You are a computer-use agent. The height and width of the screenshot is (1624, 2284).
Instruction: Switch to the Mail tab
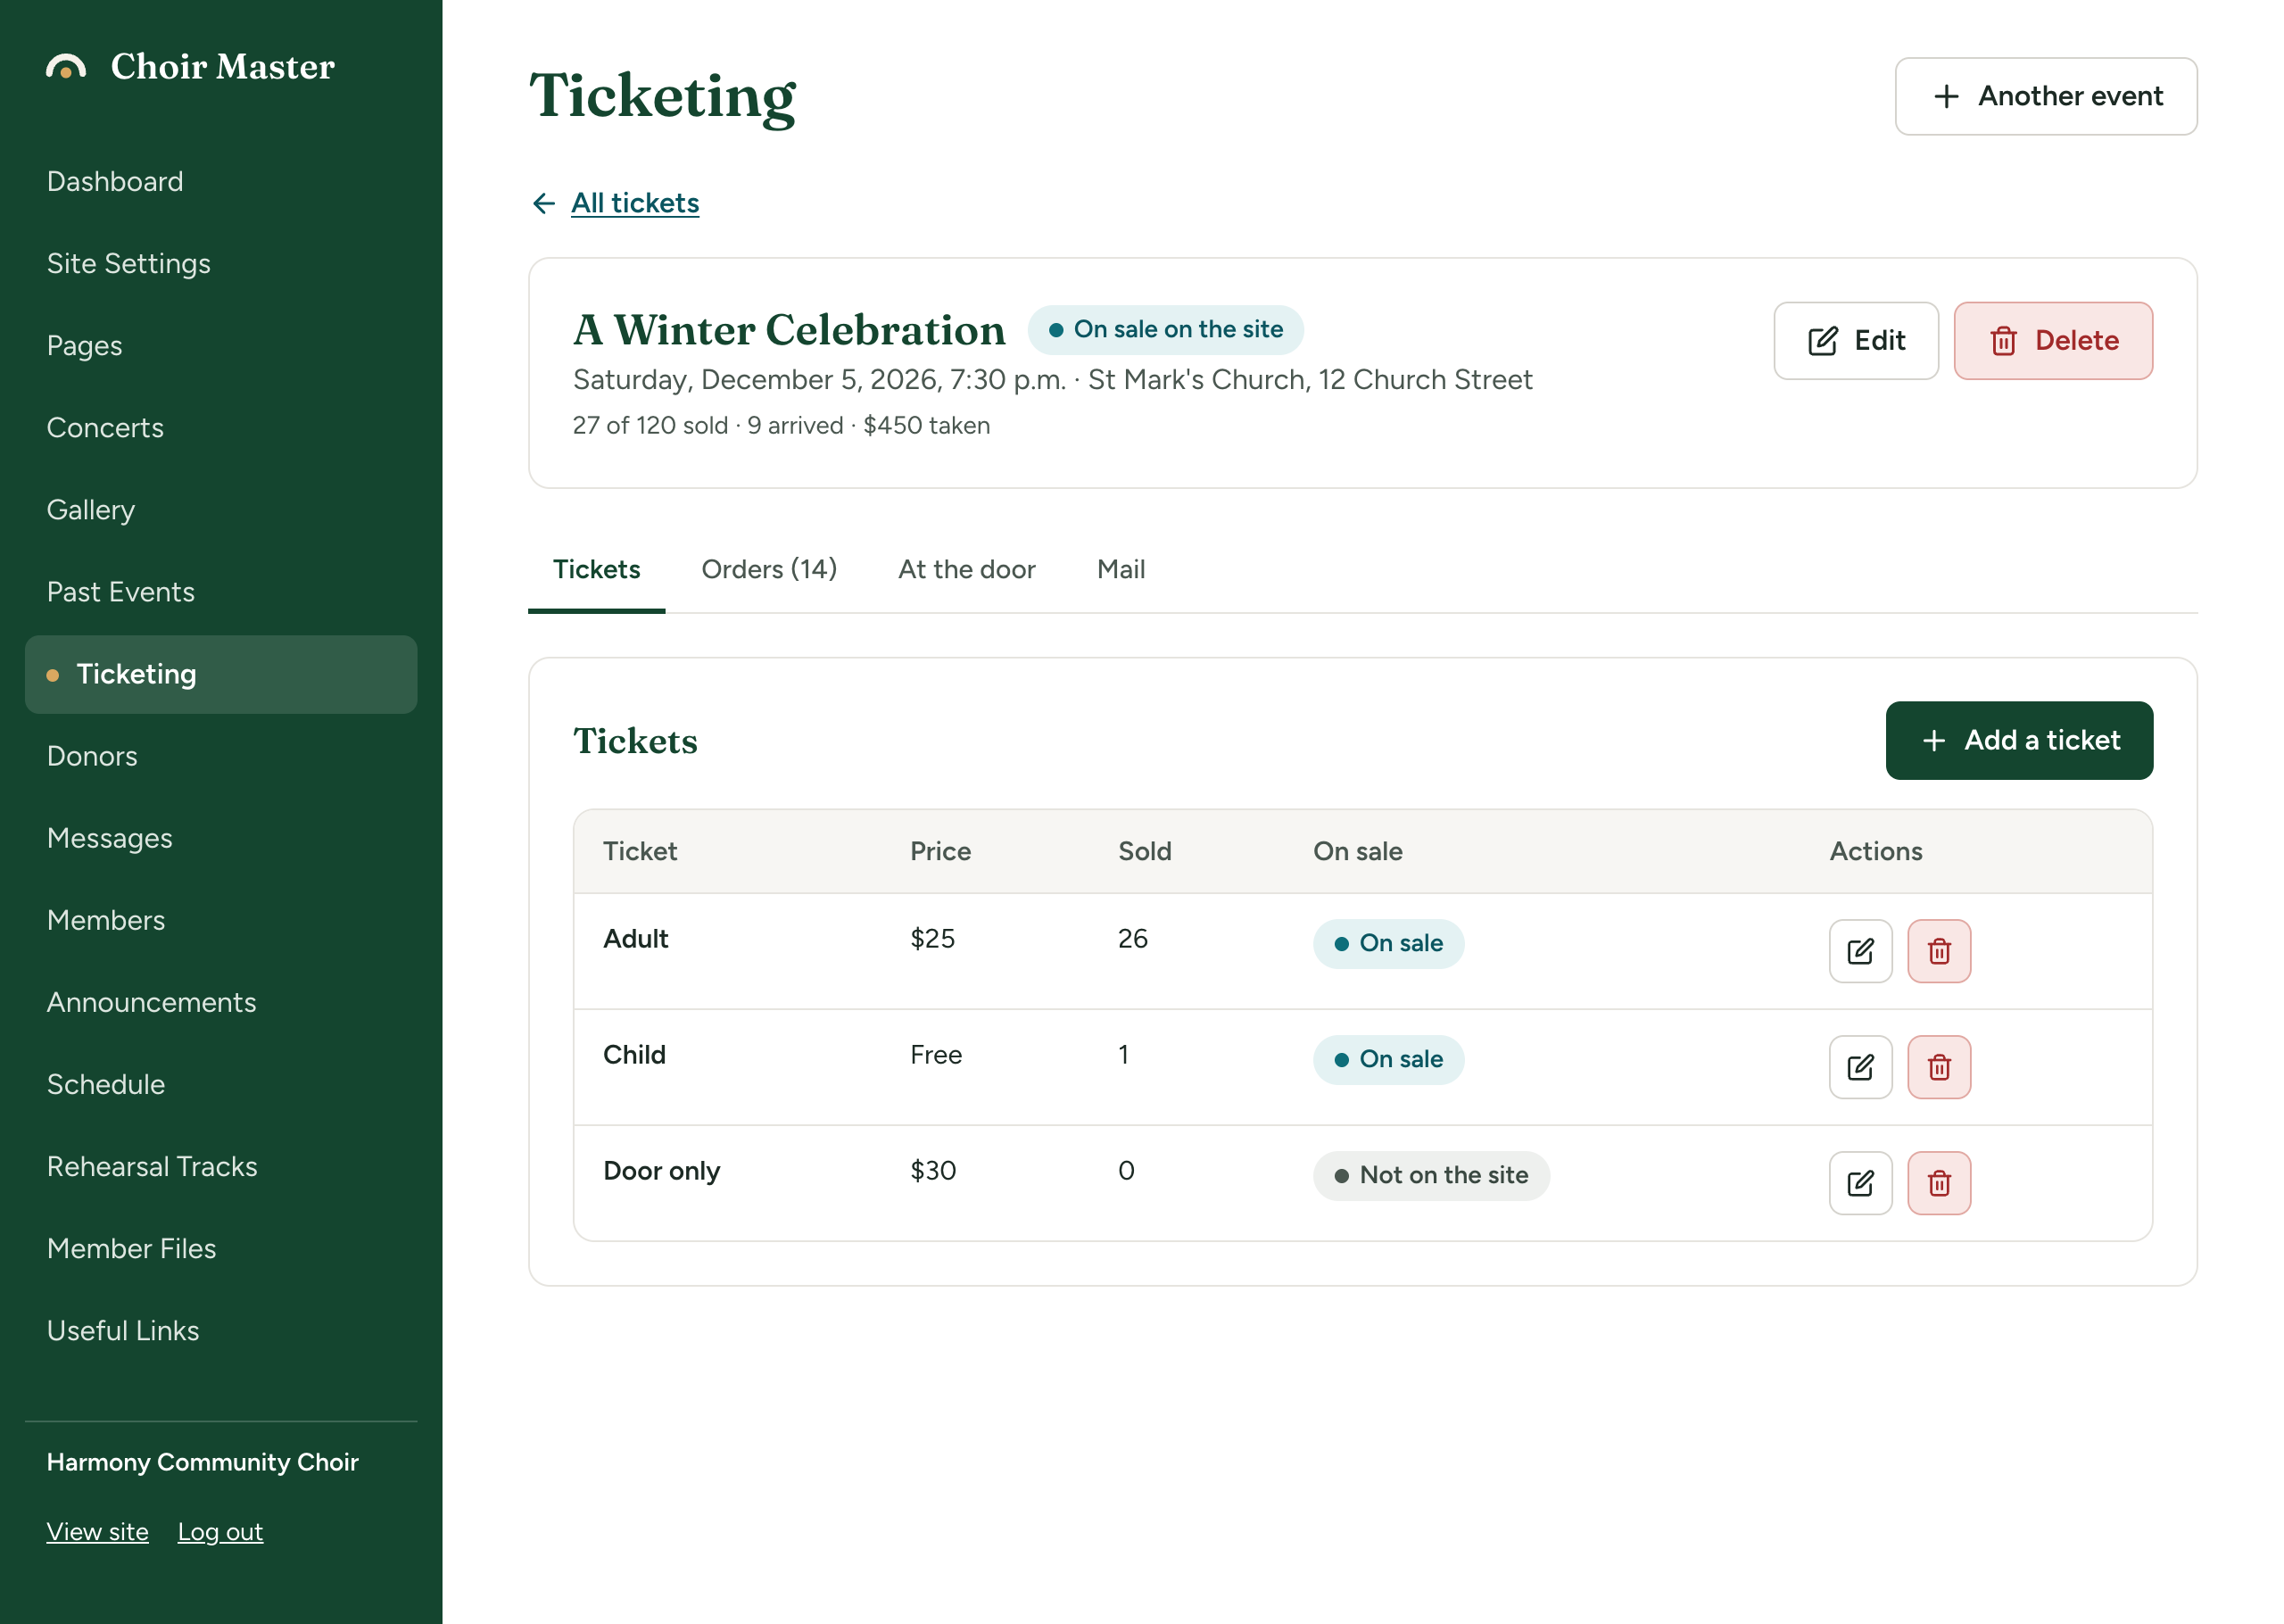pos(1121,570)
